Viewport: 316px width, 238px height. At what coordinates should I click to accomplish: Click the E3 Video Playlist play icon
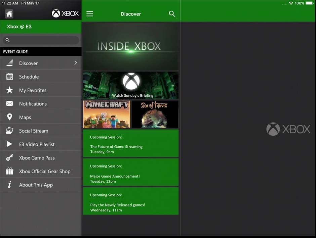point(9,144)
